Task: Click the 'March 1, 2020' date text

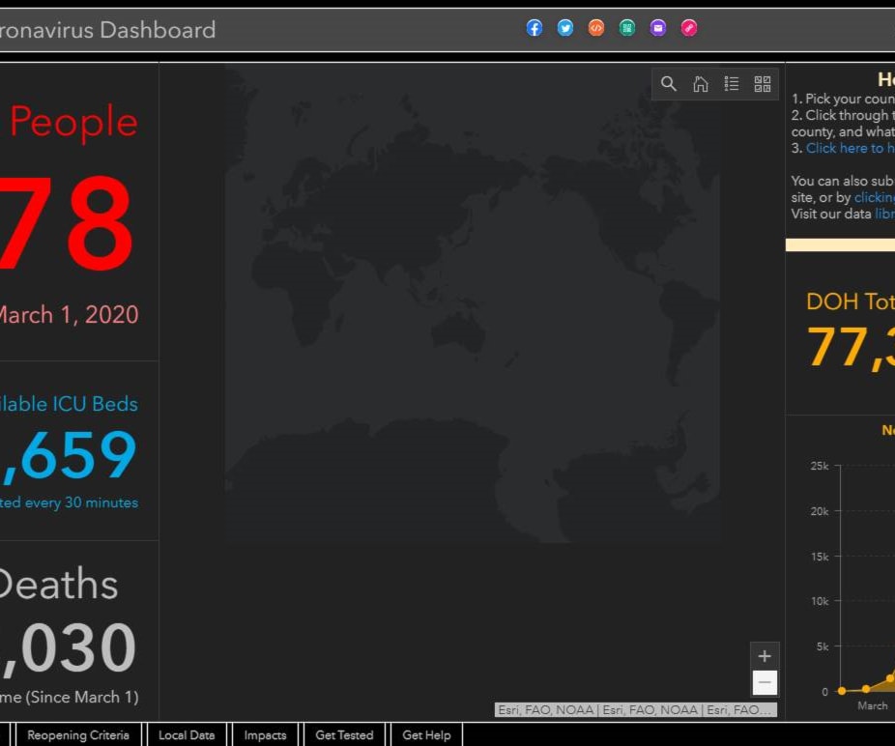Action: click(69, 315)
